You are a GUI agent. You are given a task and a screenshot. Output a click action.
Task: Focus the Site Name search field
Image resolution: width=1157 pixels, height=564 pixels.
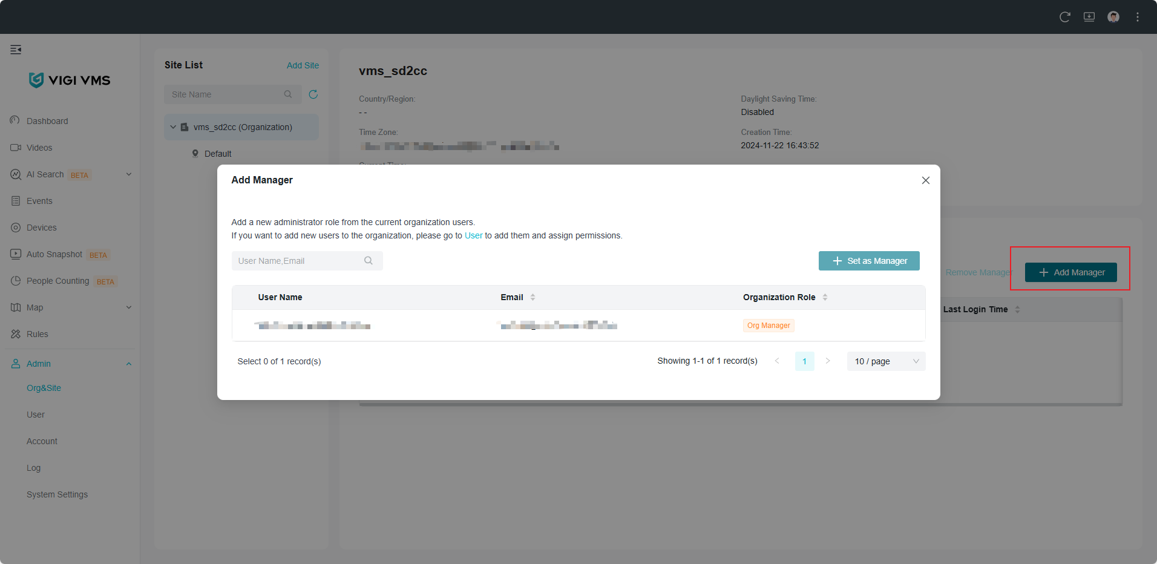233,94
